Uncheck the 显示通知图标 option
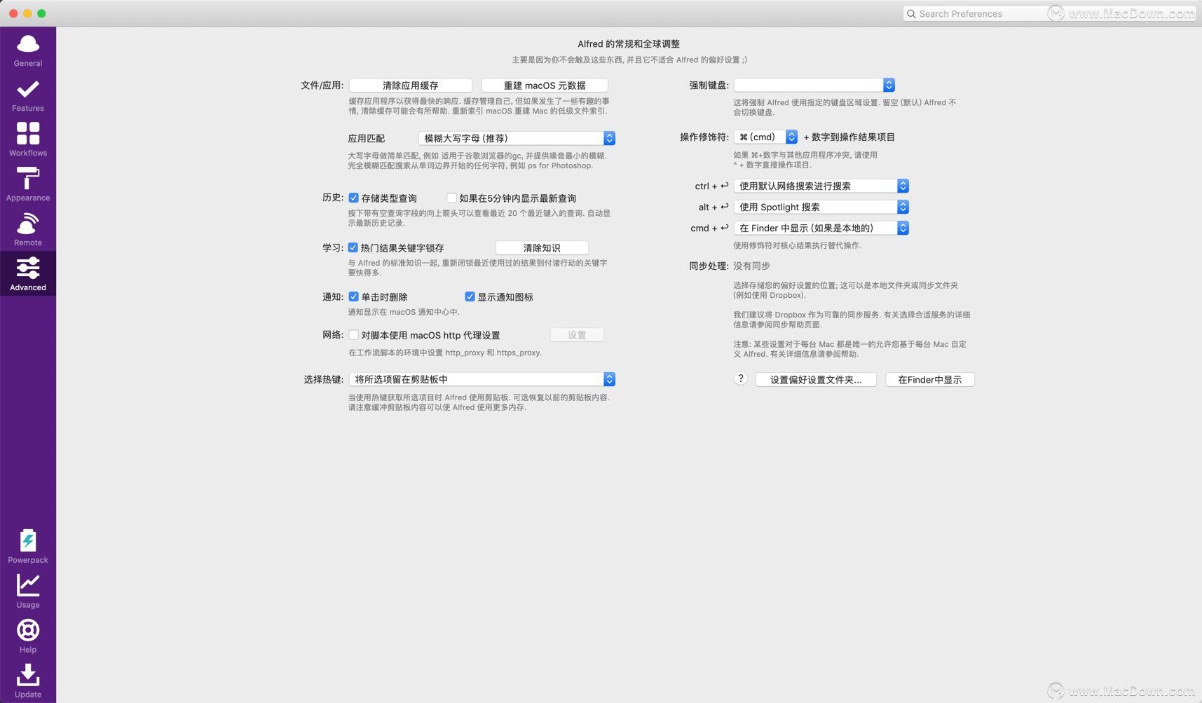Viewport: 1202px width, 703px height. tap(470, 296)
